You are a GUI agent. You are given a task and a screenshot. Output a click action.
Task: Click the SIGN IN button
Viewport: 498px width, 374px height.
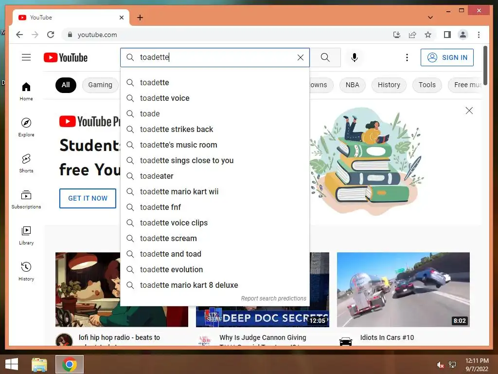tap(447, 57)
